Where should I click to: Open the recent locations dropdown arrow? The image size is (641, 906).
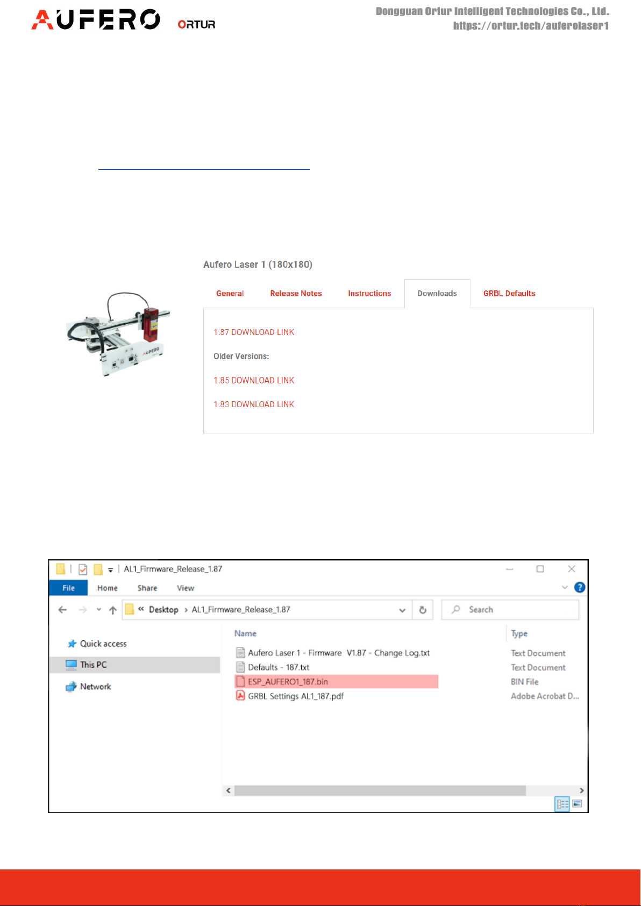(99, 610)
